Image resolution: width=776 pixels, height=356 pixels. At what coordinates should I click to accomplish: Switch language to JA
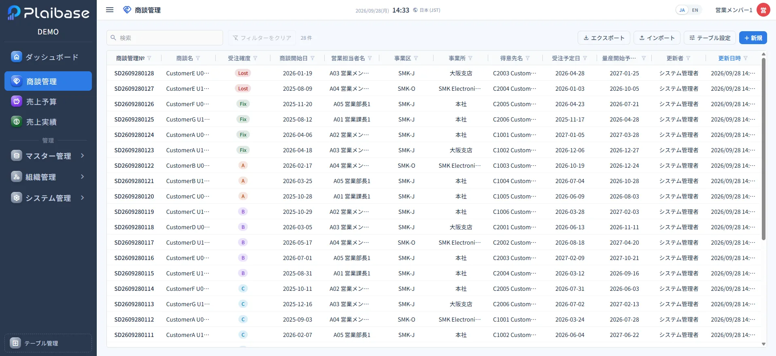tap(682, 10)
